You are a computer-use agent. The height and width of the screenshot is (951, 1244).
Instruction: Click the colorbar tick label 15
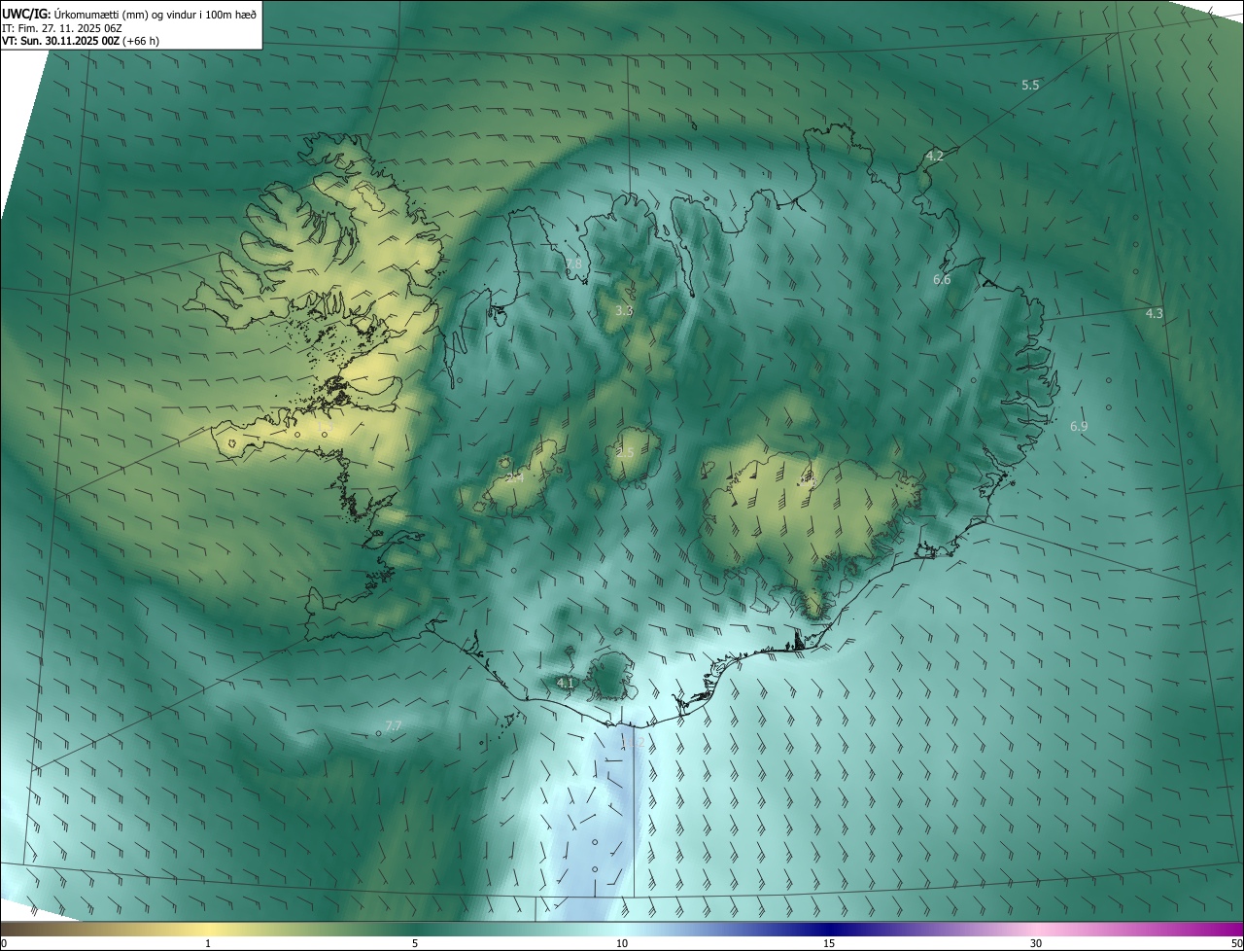pyautogui.click(x=829, y=943)
